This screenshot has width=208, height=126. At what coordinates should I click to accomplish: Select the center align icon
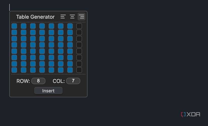tap(72, 17)
